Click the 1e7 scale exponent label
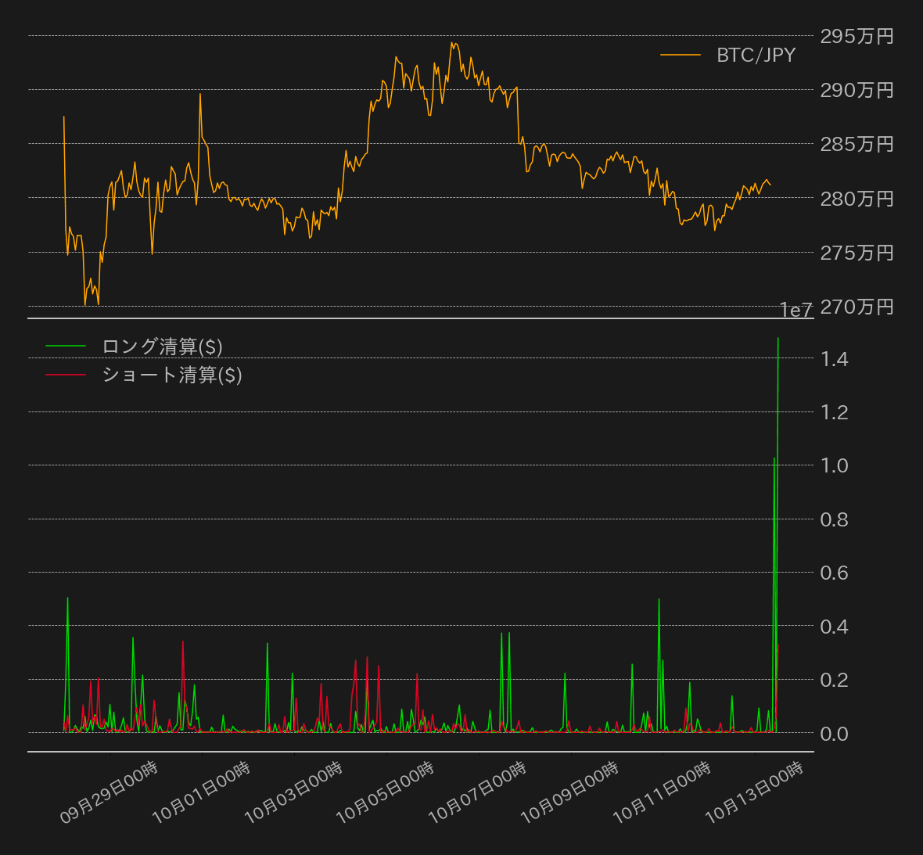The image size is (923, 855). (796, 311)
